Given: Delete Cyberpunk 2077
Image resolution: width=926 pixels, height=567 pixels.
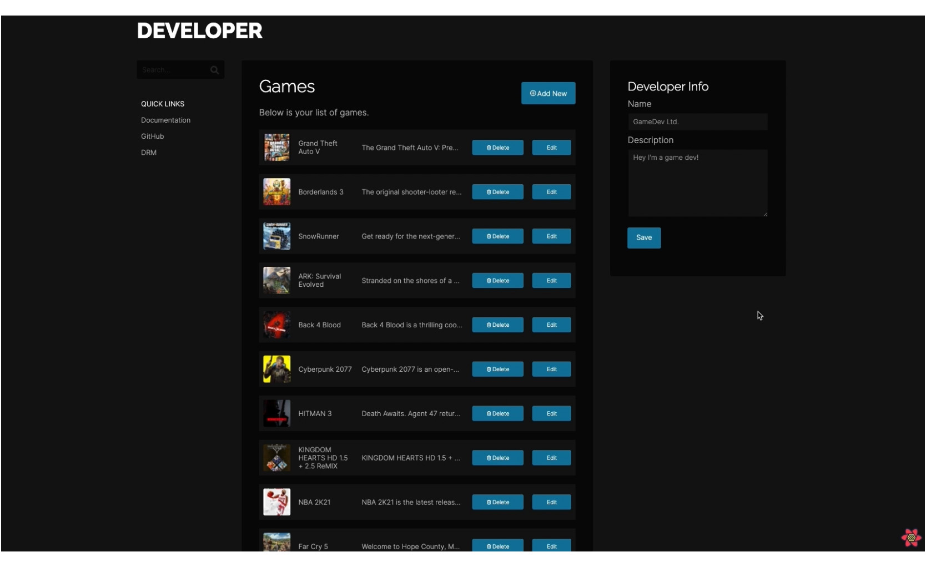Looking at the screenshot, I should (x=497, y=369).
